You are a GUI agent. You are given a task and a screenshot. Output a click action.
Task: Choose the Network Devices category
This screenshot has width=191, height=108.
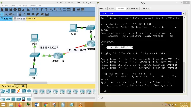(3, 91)
